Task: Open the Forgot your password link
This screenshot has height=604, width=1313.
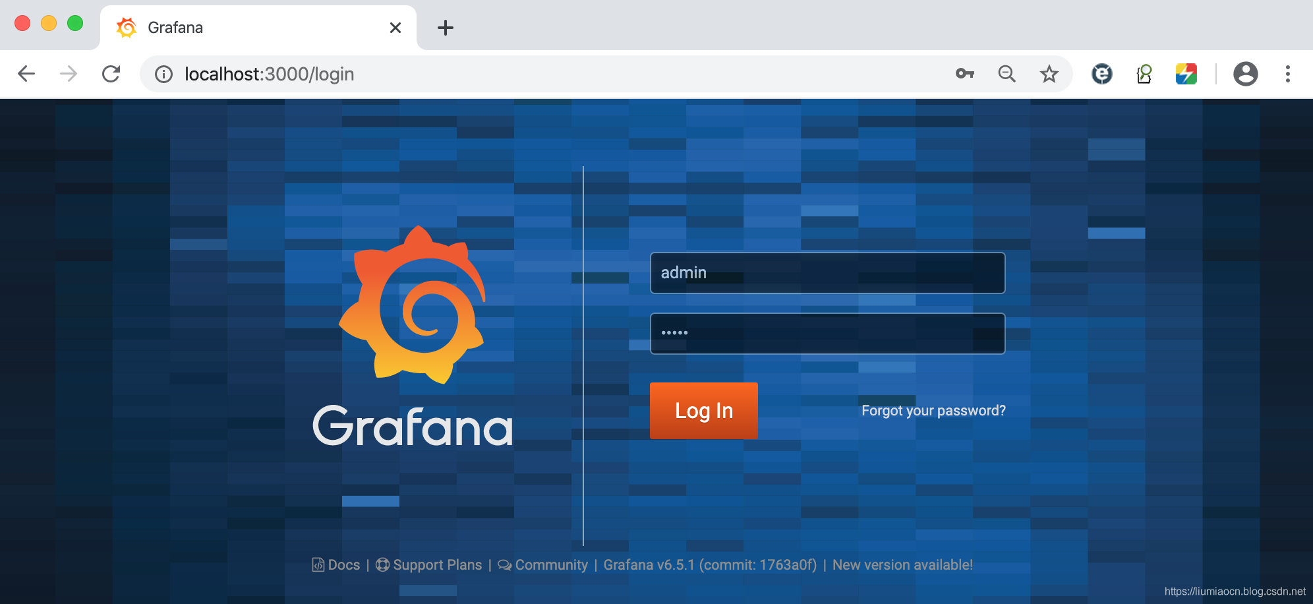Action: pos(933,411)
